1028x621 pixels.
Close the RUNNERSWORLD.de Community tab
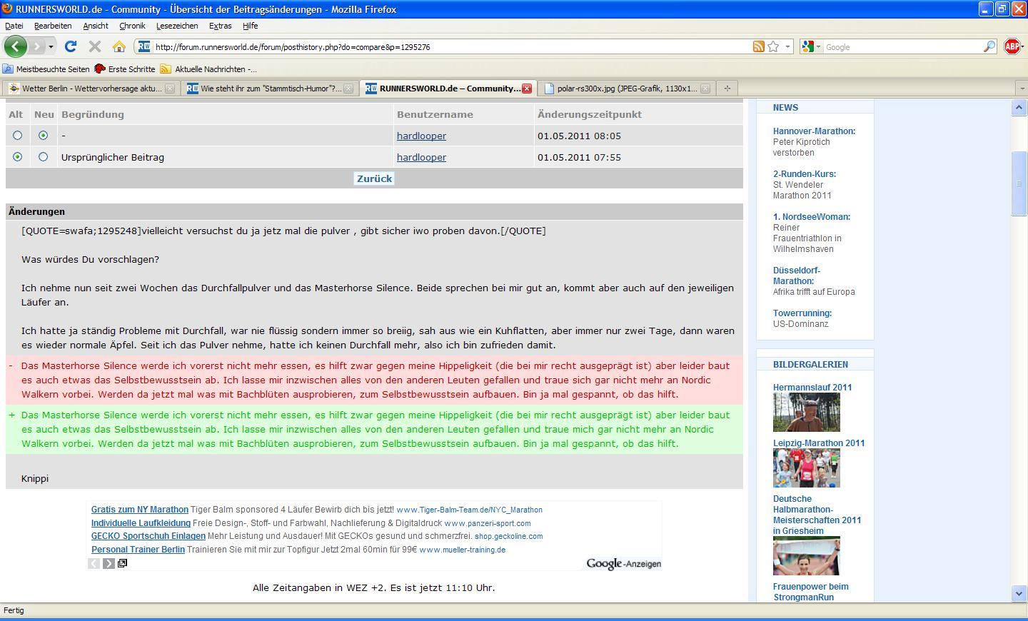[527, 89]
